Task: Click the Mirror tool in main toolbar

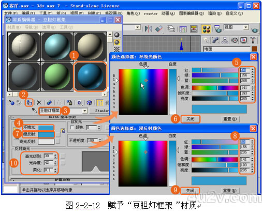Action: [148, 29]
